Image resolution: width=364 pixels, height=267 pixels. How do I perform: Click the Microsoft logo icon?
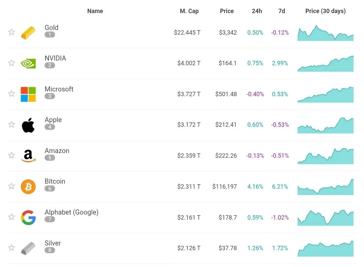(x=28, y=94)
